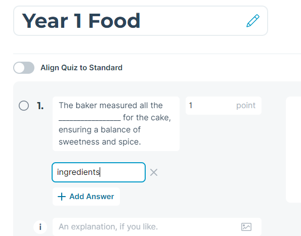Screen dimensions: 301x236
Task: Click the "point" unit label
Action: 246,106
